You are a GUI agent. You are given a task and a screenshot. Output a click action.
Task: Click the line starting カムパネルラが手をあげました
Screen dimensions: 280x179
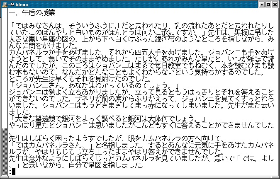[x=141, y=53]
